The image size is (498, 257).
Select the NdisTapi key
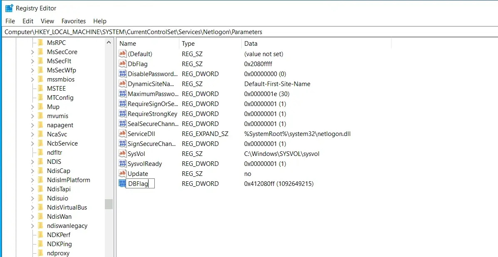[x=59, y=189]
